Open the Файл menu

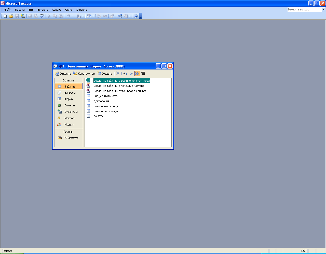click(8, 10)
